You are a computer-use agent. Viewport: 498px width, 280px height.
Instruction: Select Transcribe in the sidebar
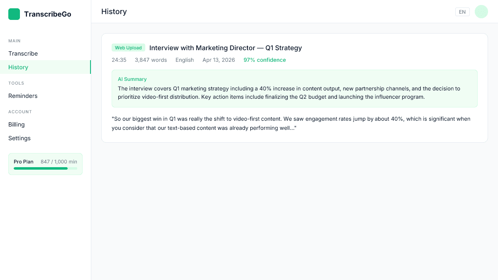pyautogui.click(x=23, y=54)
